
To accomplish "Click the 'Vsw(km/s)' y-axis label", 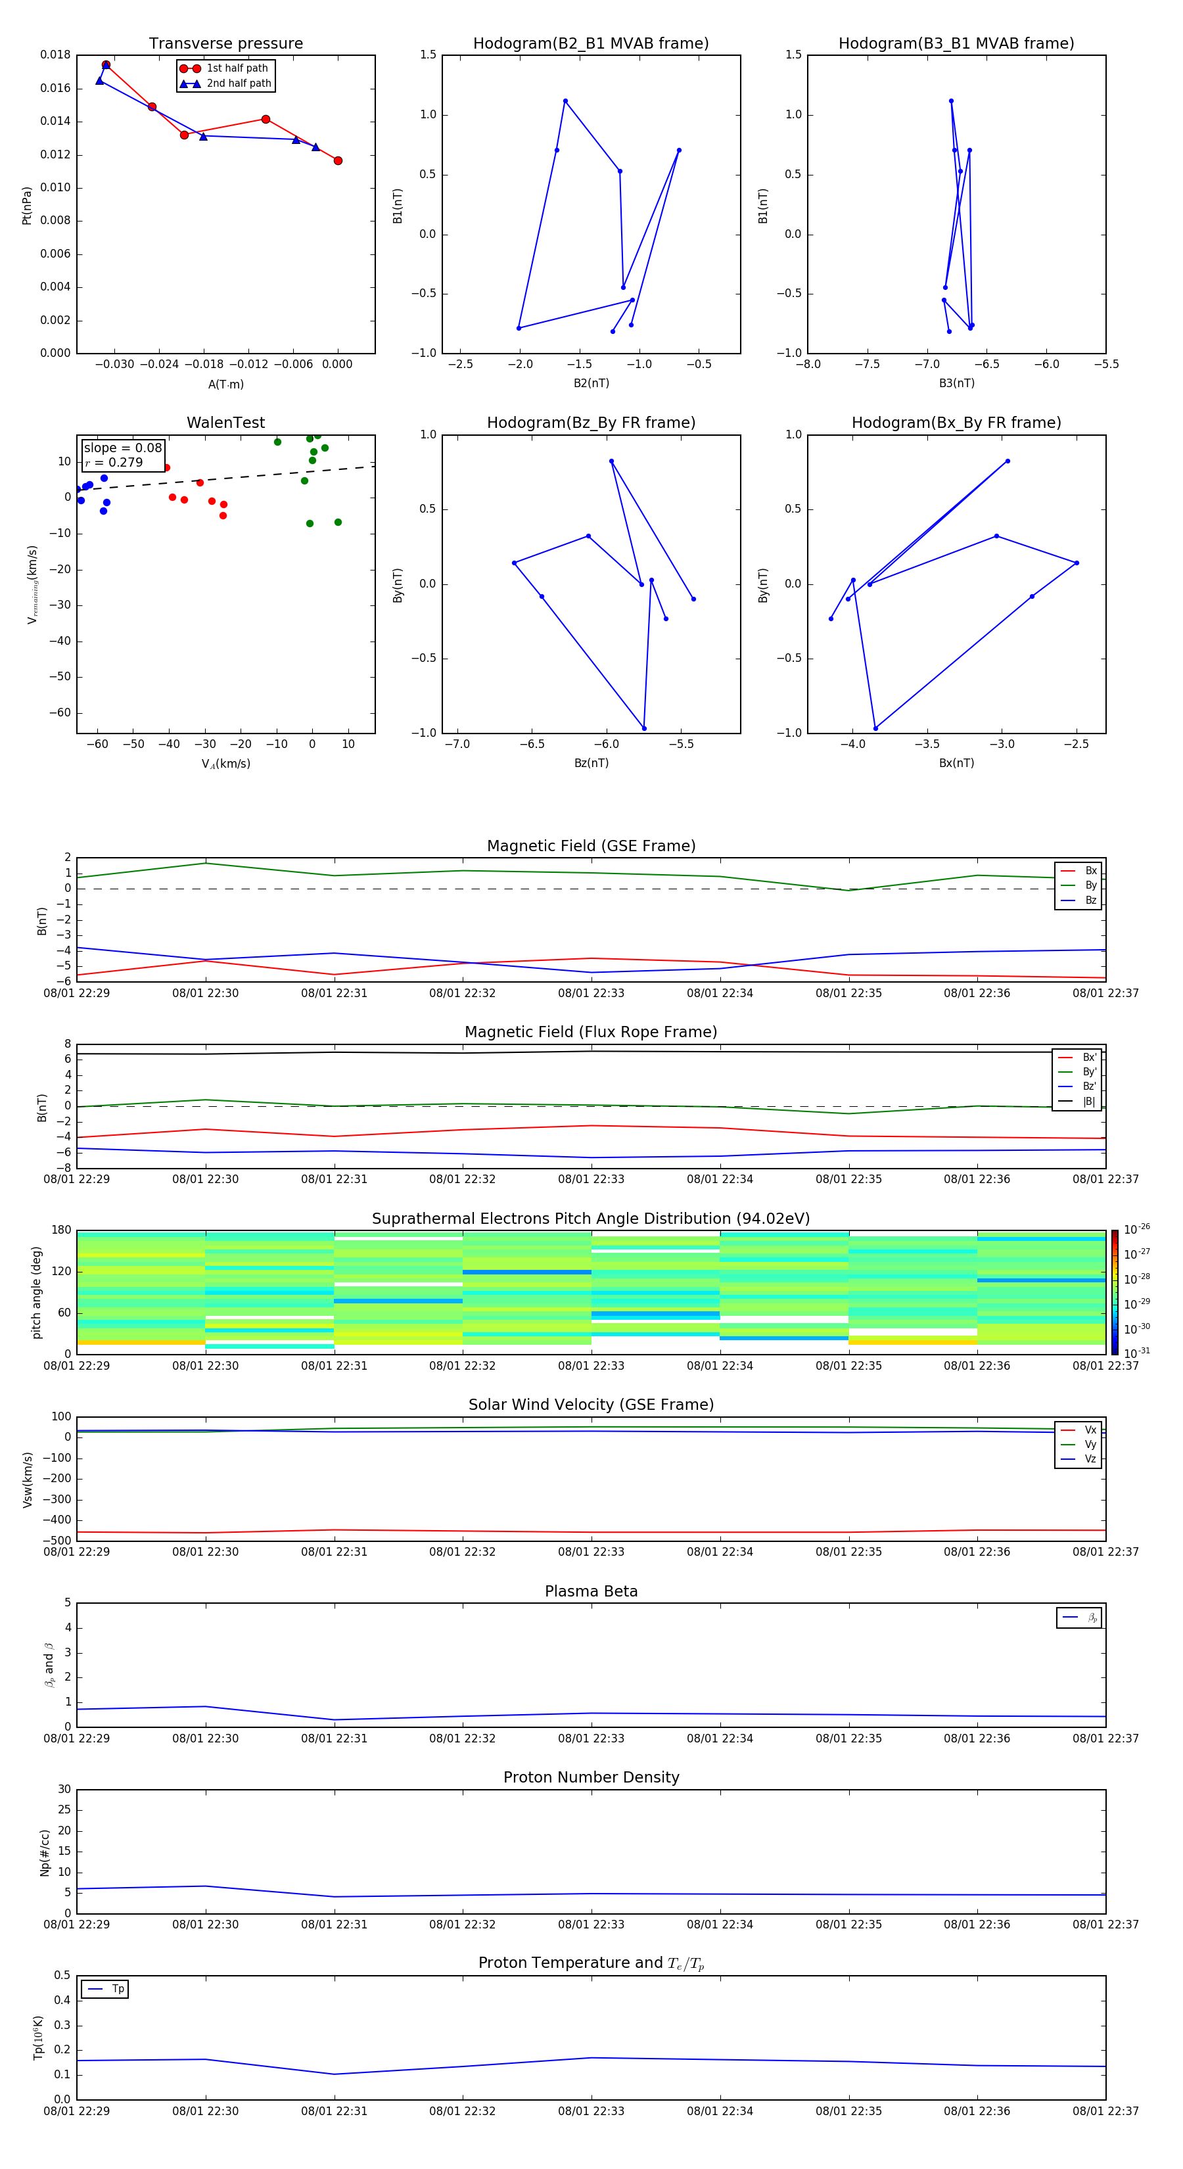I will [x=27, y=1480].
